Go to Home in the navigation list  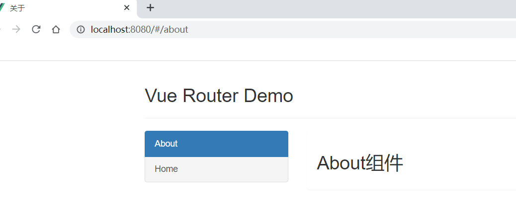[x=216, y=169]
